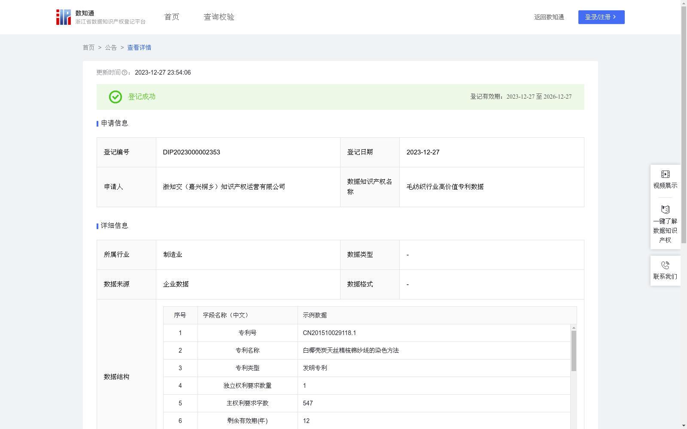Click the 详细信息 section heading
The image size is (687, 429).
point(114,226)
